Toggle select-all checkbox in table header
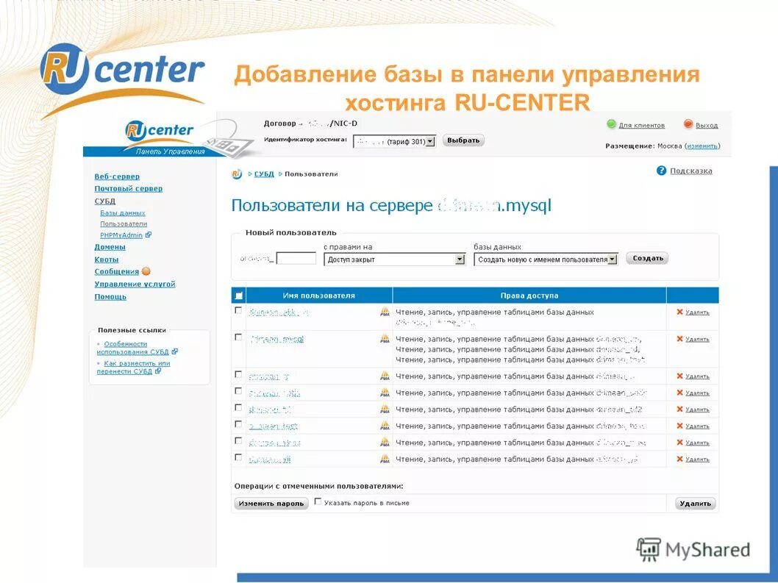 click(x=239, y=296)
